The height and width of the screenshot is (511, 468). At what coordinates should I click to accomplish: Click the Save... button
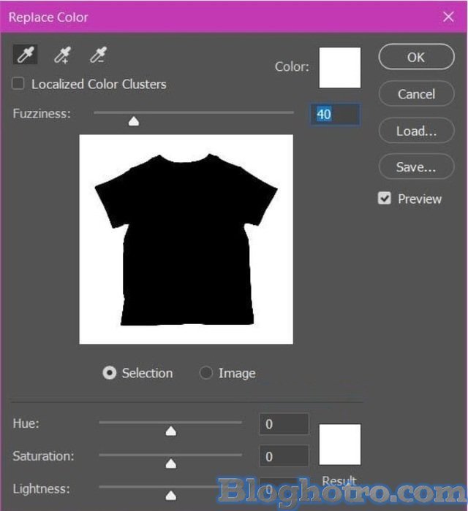pos(416,167)
